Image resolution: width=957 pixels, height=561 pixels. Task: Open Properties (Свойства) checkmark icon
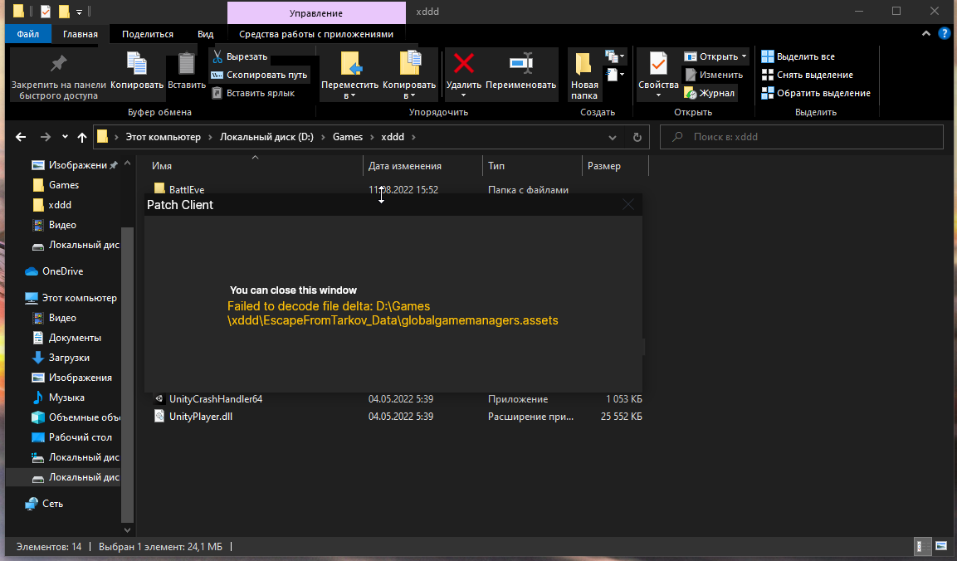(658, 63)
